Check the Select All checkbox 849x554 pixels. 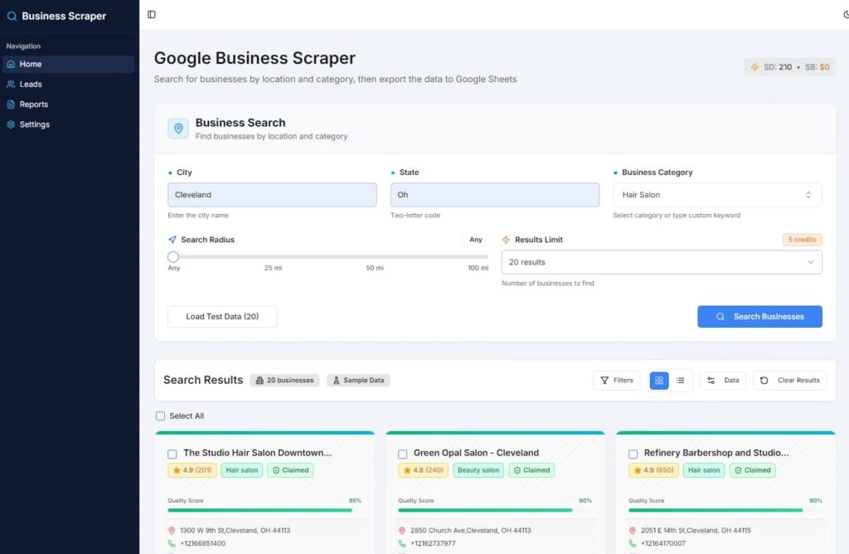pyautogui.click(x=161, y=416)
